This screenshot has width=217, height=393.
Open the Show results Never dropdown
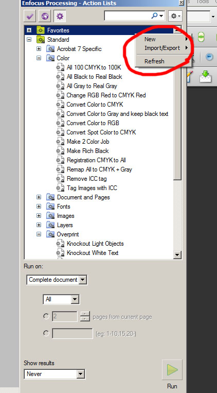55,374
